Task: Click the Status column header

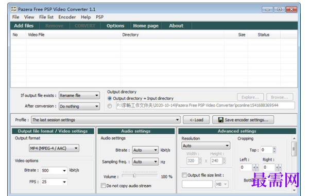Action: pos(264,35)
